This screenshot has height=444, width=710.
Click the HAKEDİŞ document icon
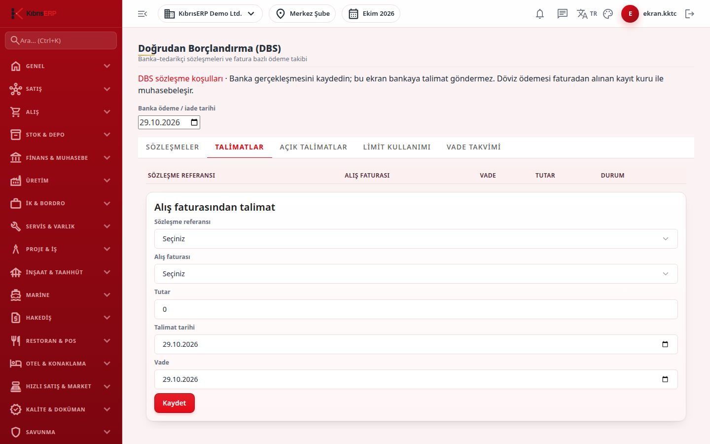16,318
